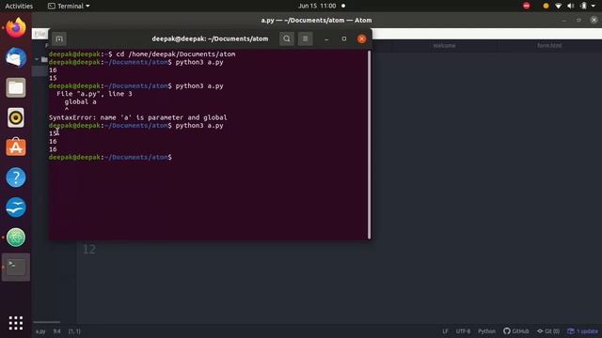Image resolution: width=602 pixels, height=338 pixels.
Task: Open Ubuntu Software store icon
Action: pos(16,147)
